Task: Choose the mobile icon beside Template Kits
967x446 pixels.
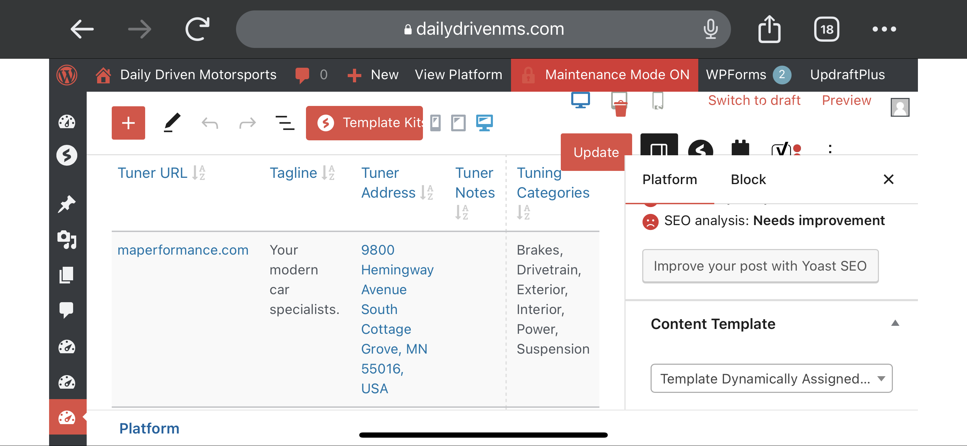Action: pos(435,123)
